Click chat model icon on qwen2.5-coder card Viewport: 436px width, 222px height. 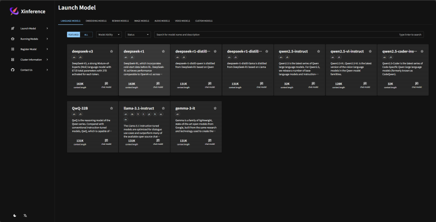click(x=416, y=84)
